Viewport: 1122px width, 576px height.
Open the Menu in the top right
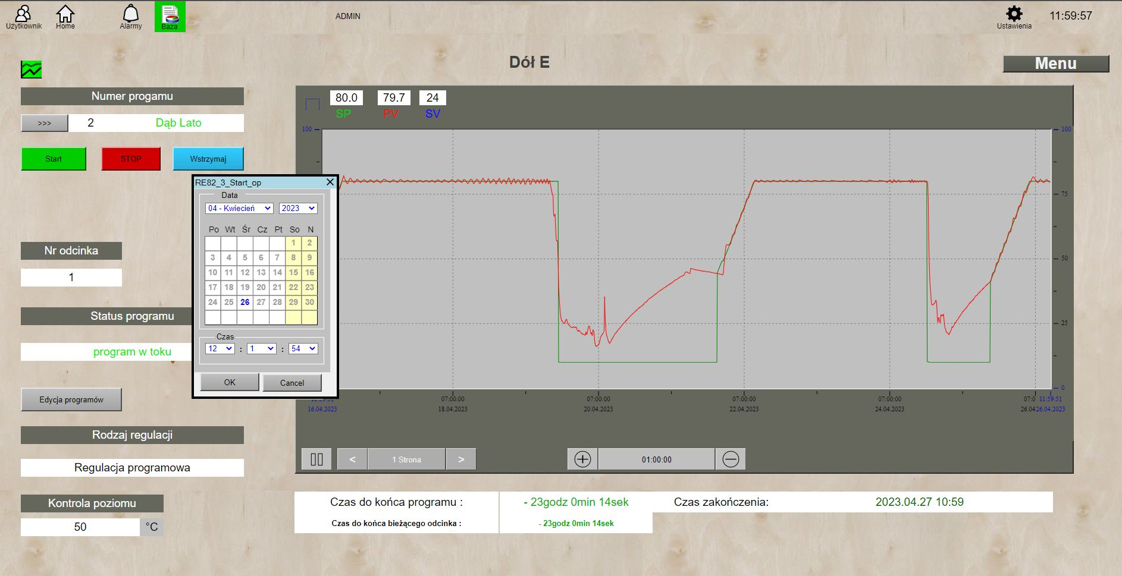coord(1056,63)
